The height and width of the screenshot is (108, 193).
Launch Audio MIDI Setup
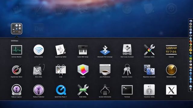tap(83, 50)
